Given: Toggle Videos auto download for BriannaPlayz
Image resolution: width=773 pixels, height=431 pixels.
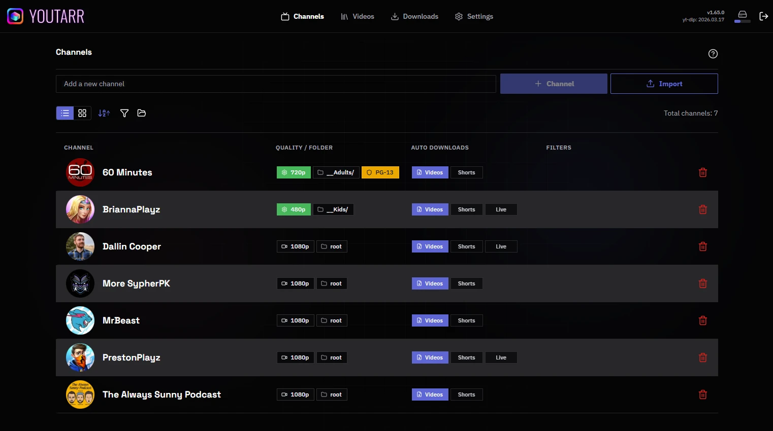Looking at the screenshot, I should 430,209.
